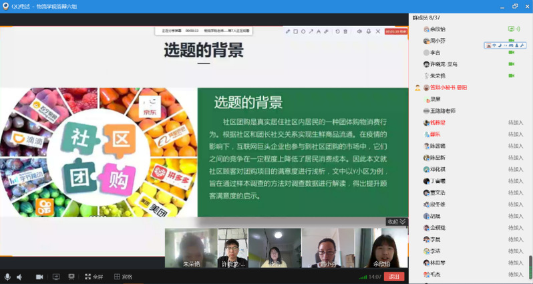Viewport: 533px width, 284px height.
Task: Undo the last annotation
Action: (x=337, y=31)
